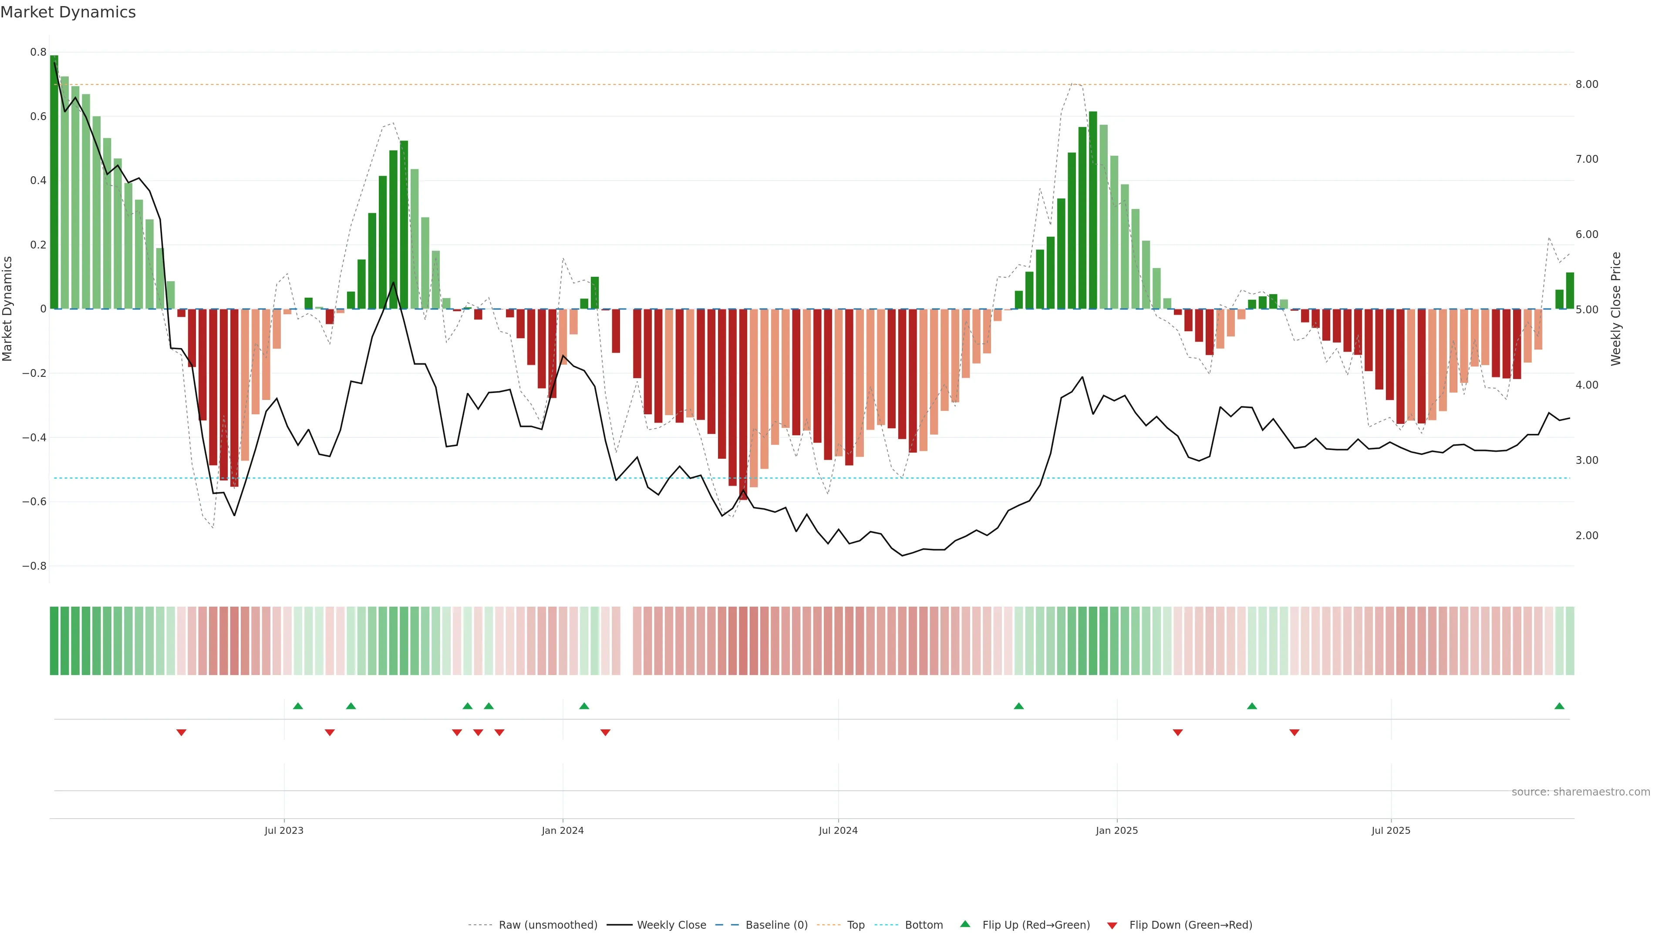The width and height of the screenshot is (1672, 940).
Task: Click the first red flip-down marker on the left
Action: pos(181,732)
